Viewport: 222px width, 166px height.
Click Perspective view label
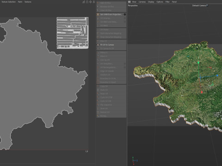click(x=133, y=6)
